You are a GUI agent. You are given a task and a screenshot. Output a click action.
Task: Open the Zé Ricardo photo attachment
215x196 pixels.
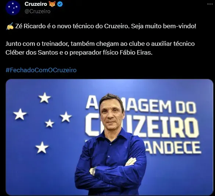[x=109, y=137]
